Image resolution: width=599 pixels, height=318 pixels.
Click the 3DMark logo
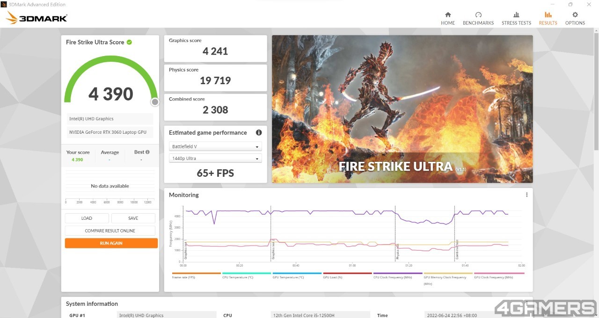(x=37, y=18)
